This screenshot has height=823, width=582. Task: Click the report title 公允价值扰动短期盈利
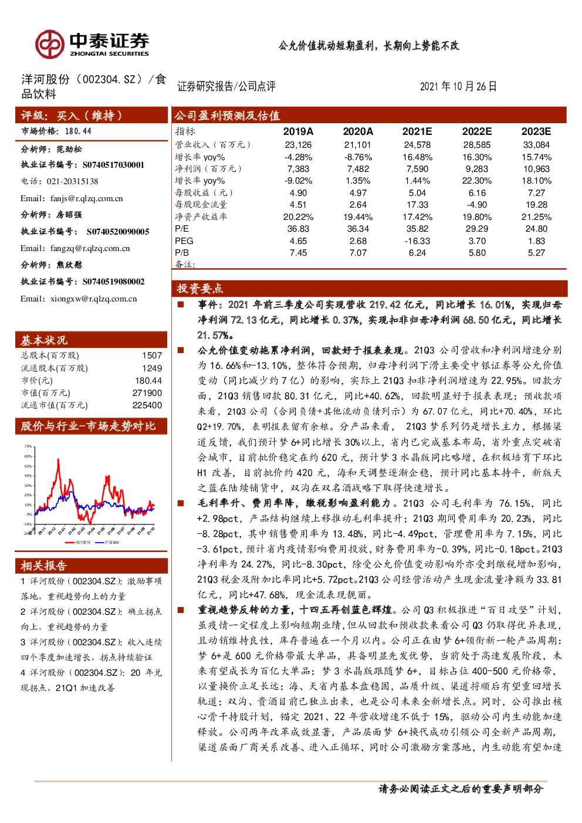click(368, 45)
